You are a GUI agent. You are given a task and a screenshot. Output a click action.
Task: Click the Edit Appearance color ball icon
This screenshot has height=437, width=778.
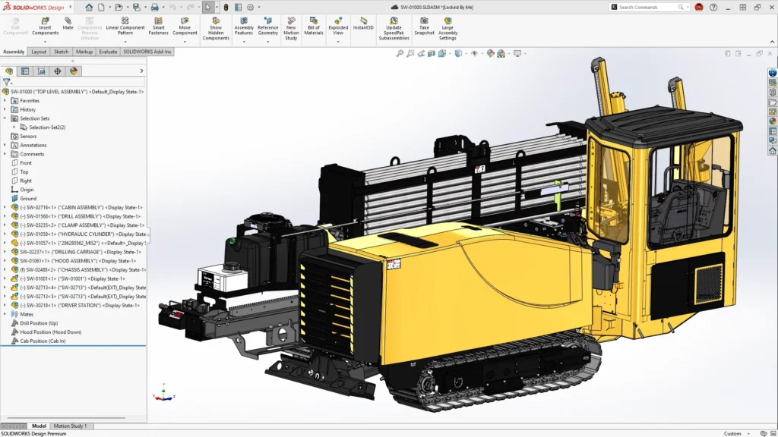click(491, 54)
